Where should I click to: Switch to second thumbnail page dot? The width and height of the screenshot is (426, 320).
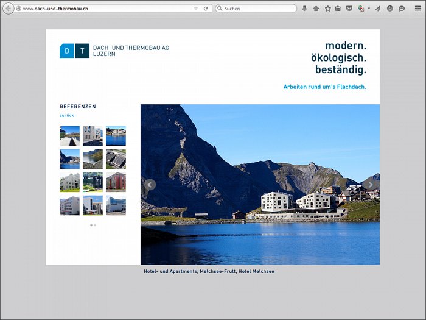click(x=95, y=225)
